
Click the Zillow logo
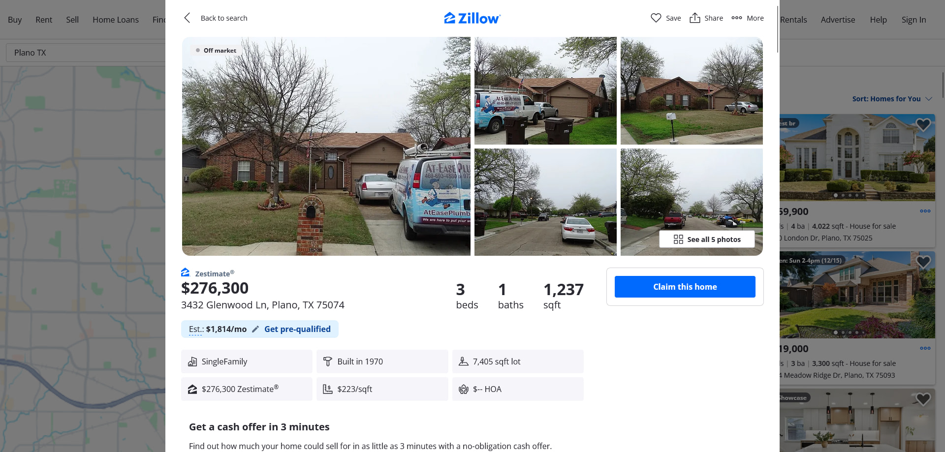tap(472, 18)
